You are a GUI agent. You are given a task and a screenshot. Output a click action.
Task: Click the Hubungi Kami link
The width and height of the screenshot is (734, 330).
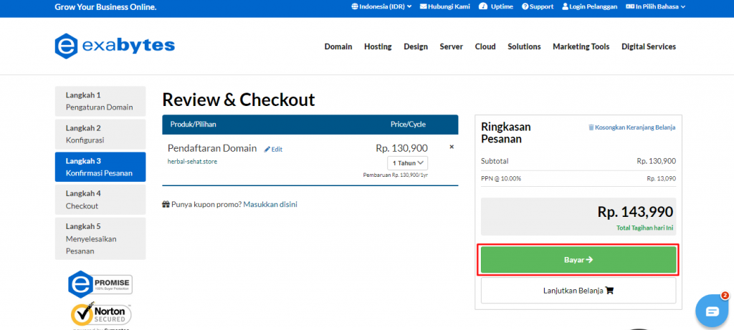449,6
